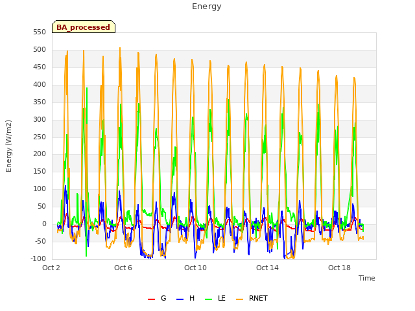
Task: Click the Oct 6 x-axis tick label
Action: [123, 268]
